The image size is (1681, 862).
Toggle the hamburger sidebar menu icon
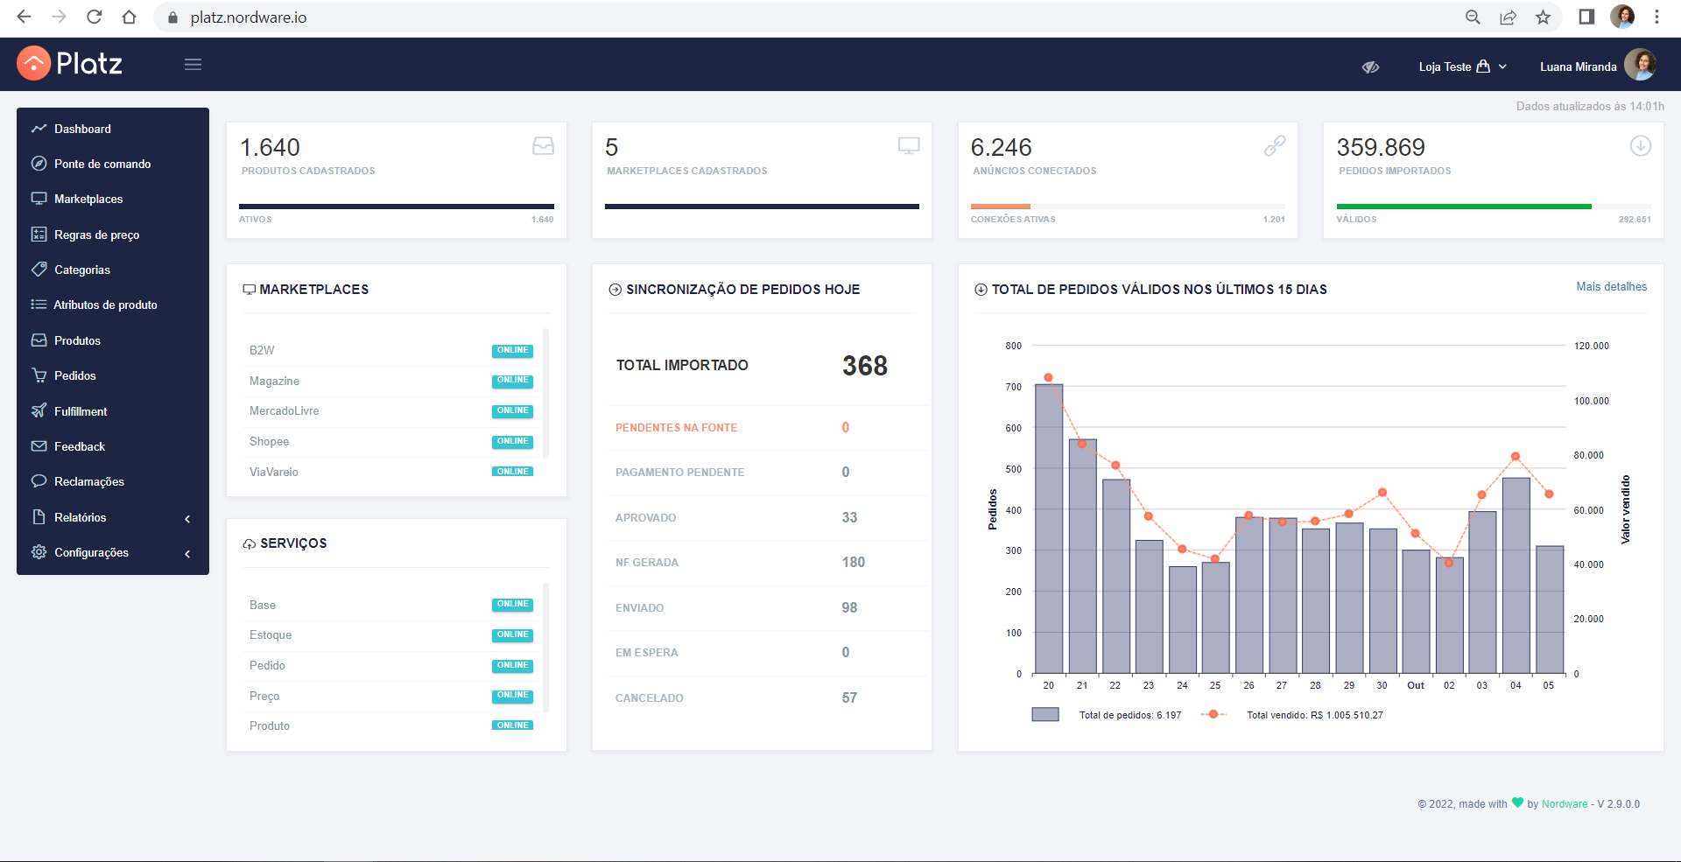(193, 64)
